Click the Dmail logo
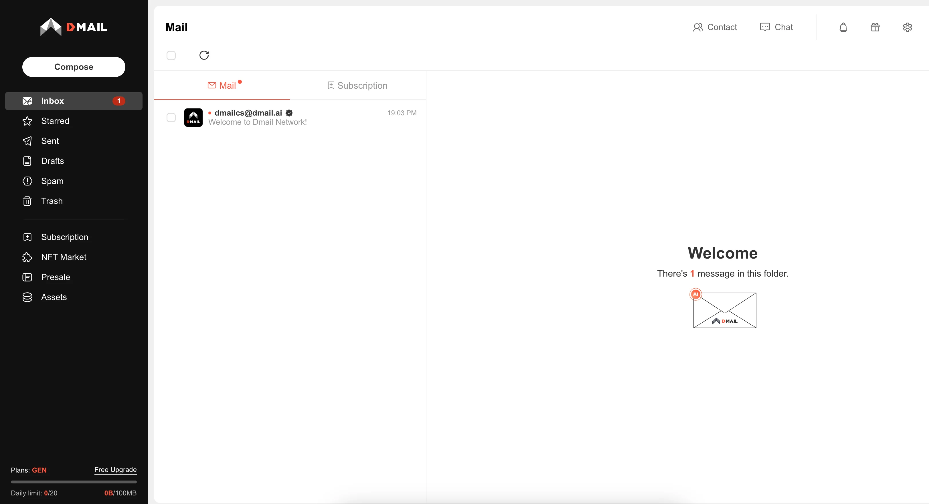 (x=74, y=27)
